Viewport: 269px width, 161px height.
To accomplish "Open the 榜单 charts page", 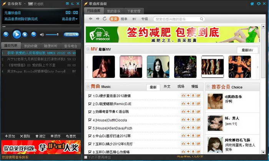I will (x=124, y=19).
